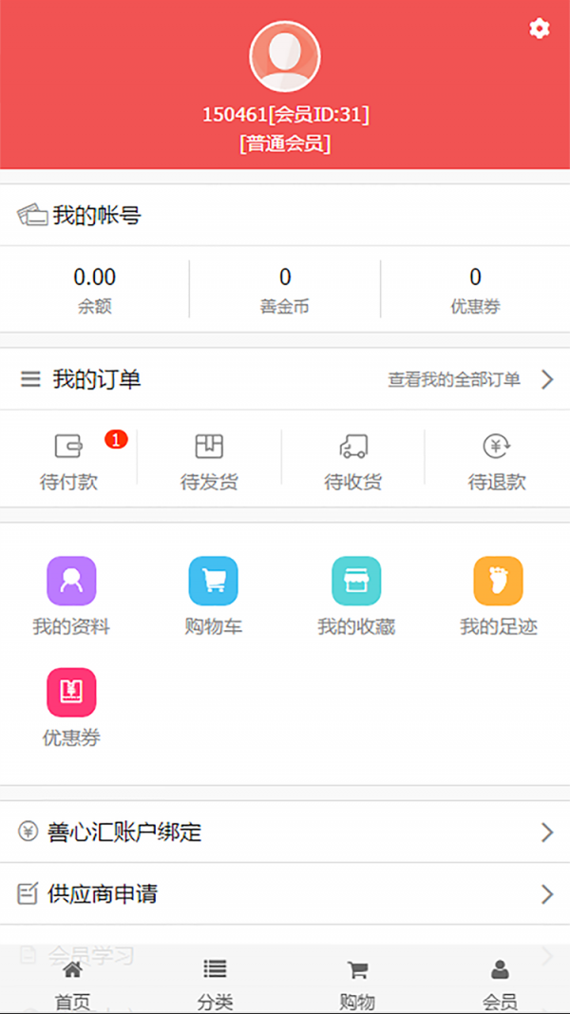Image resolution: width=570 pixels, height=1014 pixels.
Task: Open the 购物车 shopping cart icon
Action: (x=213, y=581)
